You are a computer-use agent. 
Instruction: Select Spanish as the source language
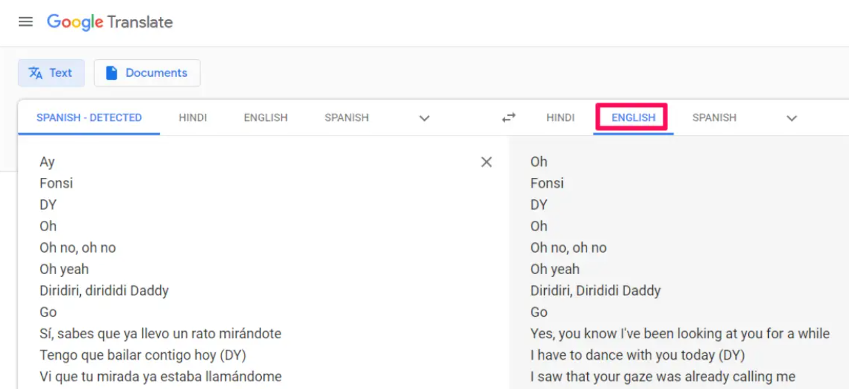point(346,118)
